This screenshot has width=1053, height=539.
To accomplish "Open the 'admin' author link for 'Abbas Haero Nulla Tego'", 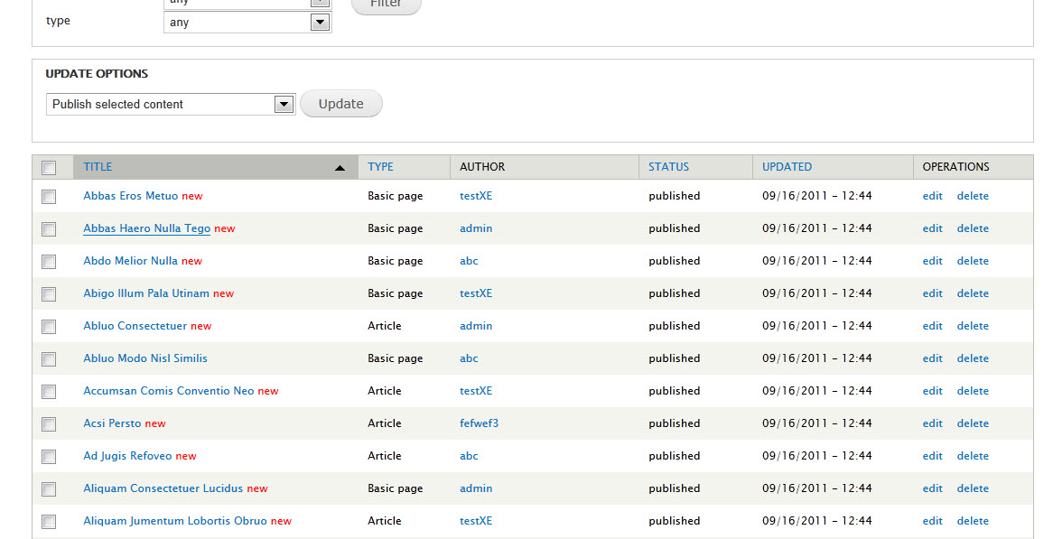I will (476, 228).
